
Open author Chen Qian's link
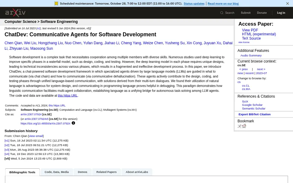coord(13,43)
